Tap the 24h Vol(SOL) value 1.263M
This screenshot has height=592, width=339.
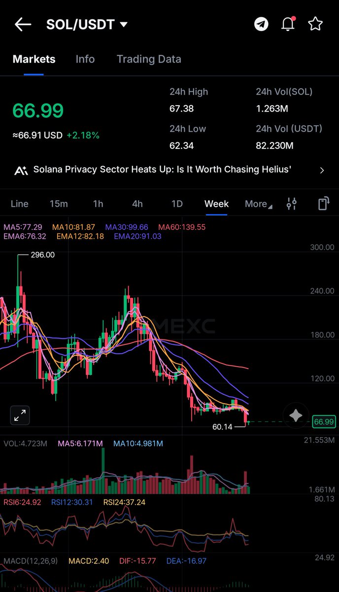[x=272, y=109]
